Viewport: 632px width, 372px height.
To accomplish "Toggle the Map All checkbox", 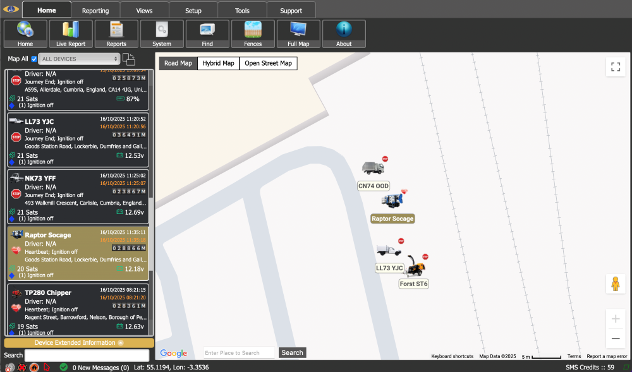I will click(34, 59).
